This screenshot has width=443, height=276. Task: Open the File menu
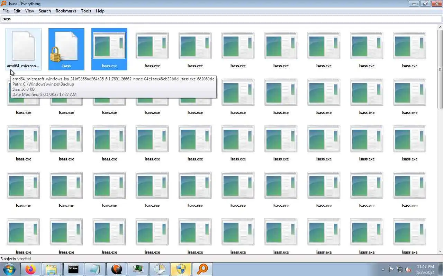click(6, 11)
